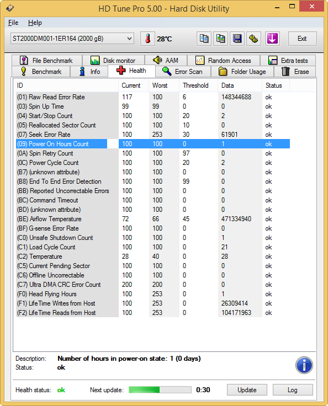Select the (BF) G-sense Error Rate row
This screenshot has width=328, height=406.
pyautogui.click(x=153, y=228)
